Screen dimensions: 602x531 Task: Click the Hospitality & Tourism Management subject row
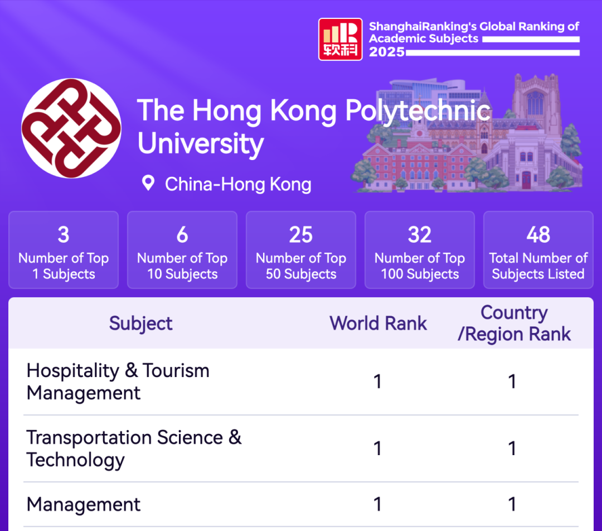(301, 382)
